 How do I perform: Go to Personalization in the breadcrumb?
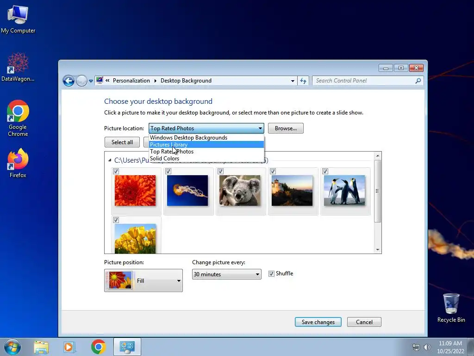[131, 81]
